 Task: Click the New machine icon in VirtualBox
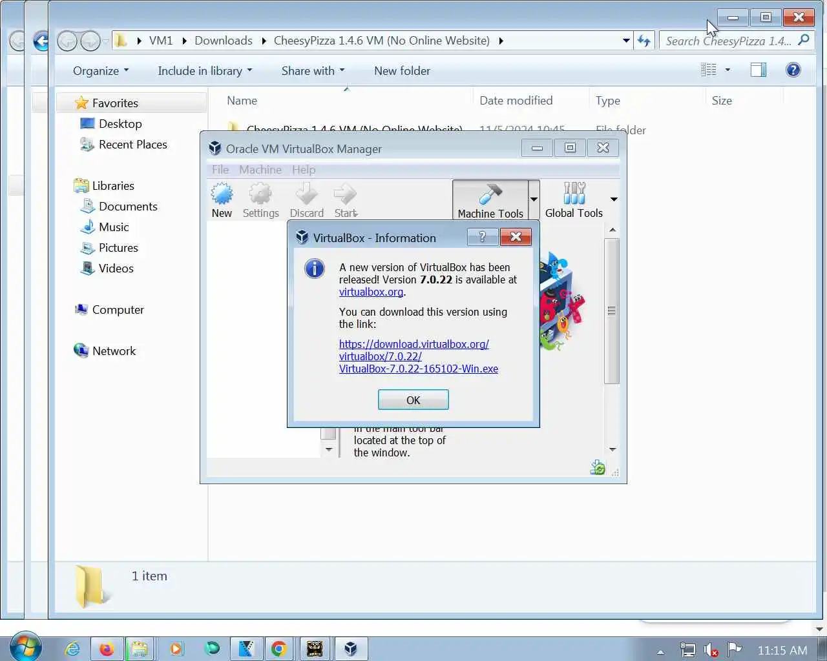click(222, 201)
